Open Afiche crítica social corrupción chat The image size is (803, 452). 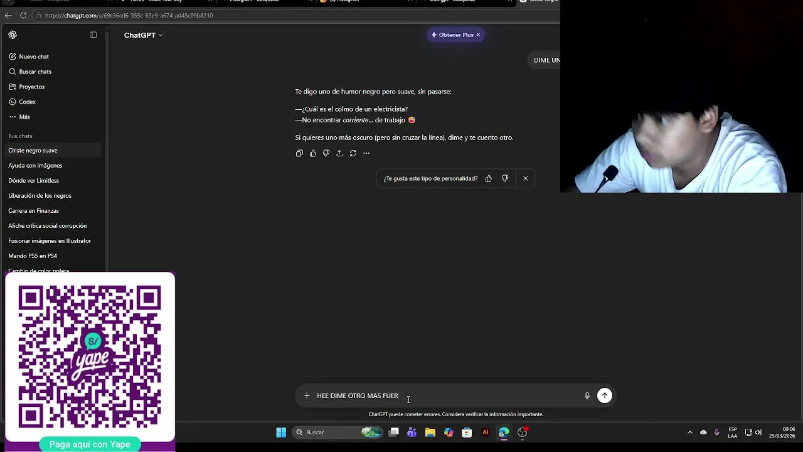coord(53,226)
